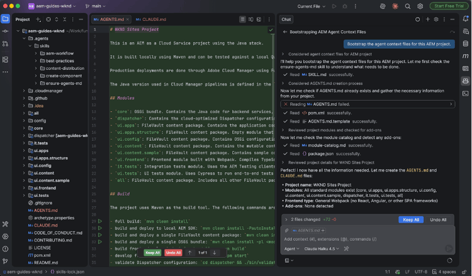This screenshot has height=276, width=472.
Task: Switch to preview-only view mode
Action: [x=259, y=19]
